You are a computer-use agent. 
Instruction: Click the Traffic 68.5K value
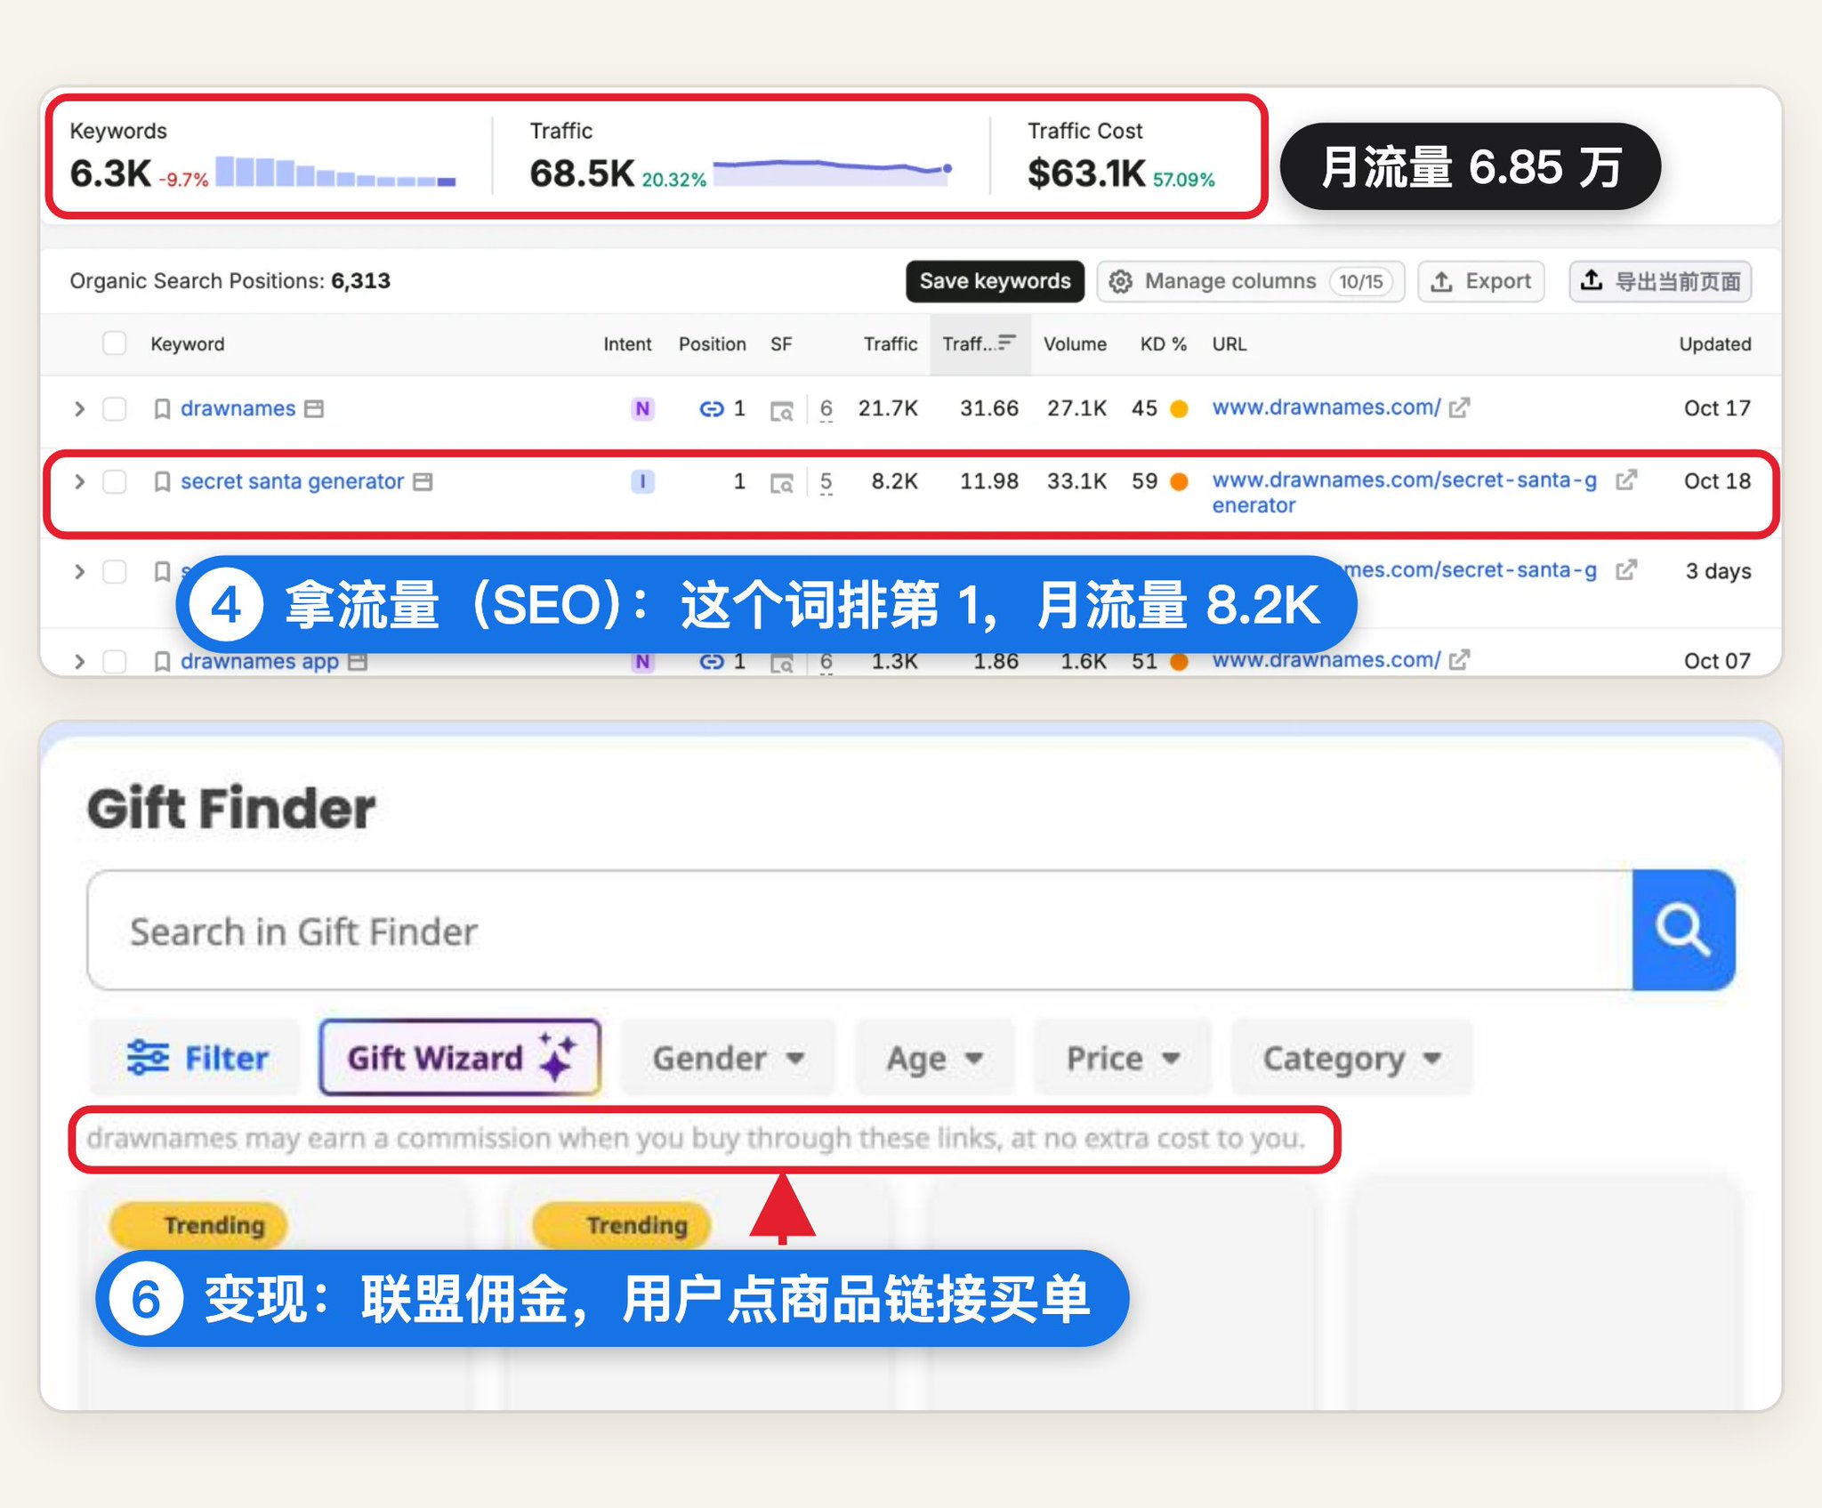point(582,173)
